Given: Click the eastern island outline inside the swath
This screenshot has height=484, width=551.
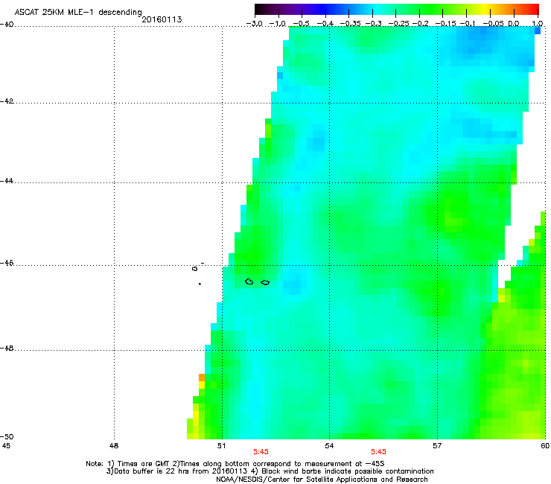Looking at the screenshot, I should click(x=265, y=283).
